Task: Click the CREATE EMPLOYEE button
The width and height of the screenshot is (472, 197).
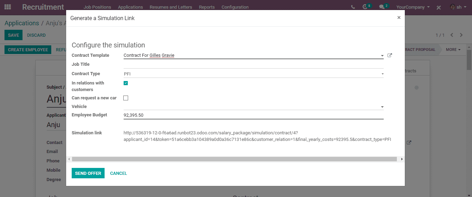Action: tap(28, 50)
